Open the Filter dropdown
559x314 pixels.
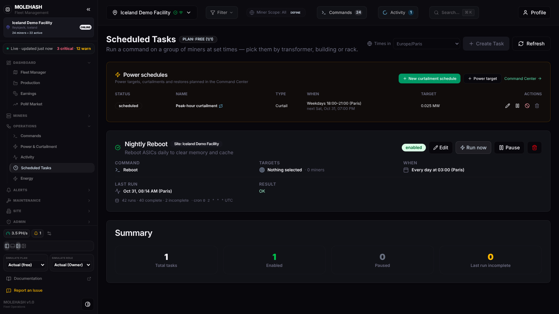click(222, 13)
